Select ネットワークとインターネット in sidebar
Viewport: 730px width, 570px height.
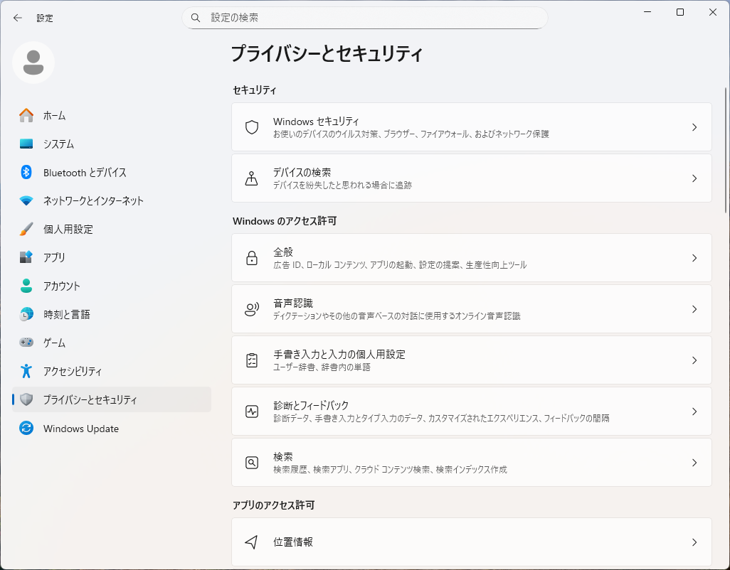tap(92, 201)
